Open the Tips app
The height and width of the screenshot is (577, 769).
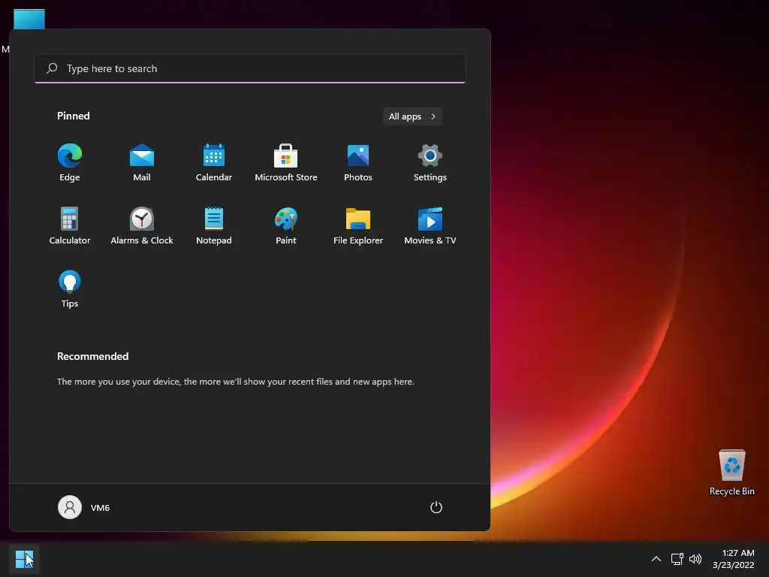click(x=70, y=289)
